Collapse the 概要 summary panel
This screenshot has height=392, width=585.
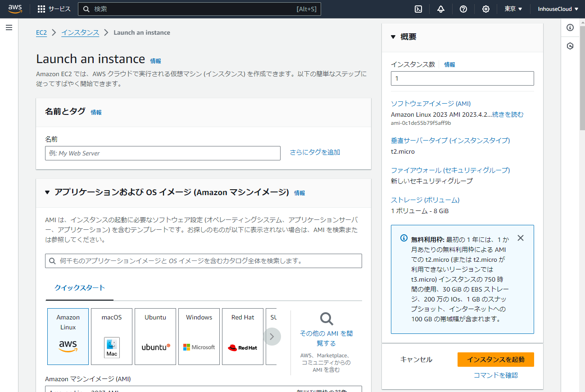393,37
